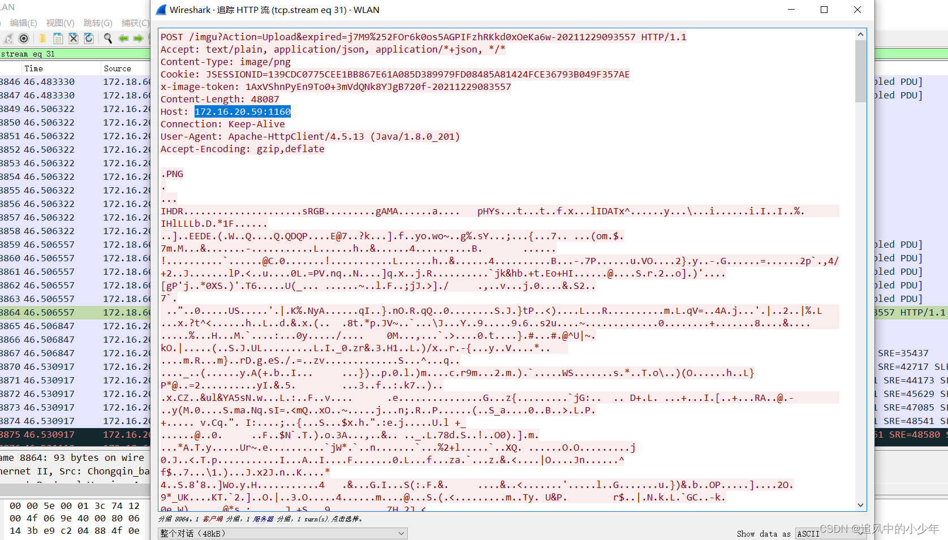The image size is (948, 540).
Task: Open a capture file with folder icon
Action: tap(42, 38)
